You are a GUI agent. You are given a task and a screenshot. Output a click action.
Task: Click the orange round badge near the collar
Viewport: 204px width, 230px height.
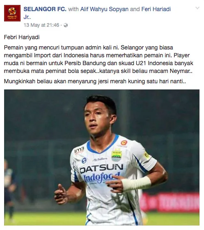coord(124,143)
